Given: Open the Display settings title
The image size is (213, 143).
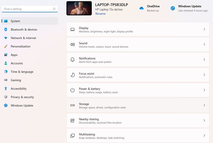Looking at the screenshot, I should point(84,28).
